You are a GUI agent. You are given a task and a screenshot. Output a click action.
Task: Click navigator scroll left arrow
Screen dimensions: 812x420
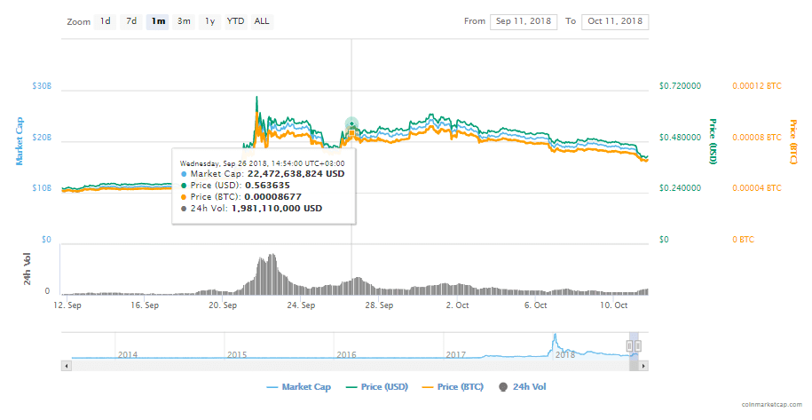[66, 365]
